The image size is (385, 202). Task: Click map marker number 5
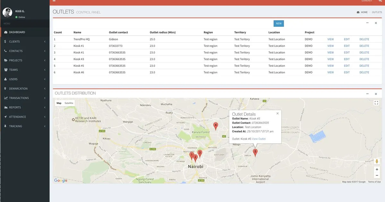coord(255,153)
